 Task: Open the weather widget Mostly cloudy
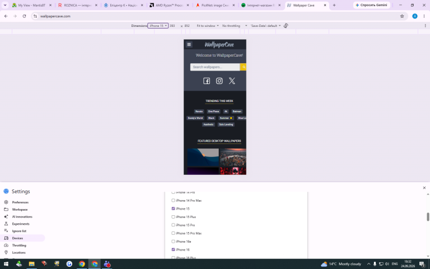pyautogui.click(x=341, y=264)
